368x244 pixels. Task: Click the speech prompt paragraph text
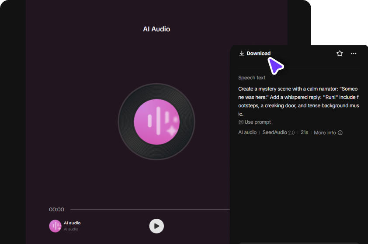click(x=299, y=101)
